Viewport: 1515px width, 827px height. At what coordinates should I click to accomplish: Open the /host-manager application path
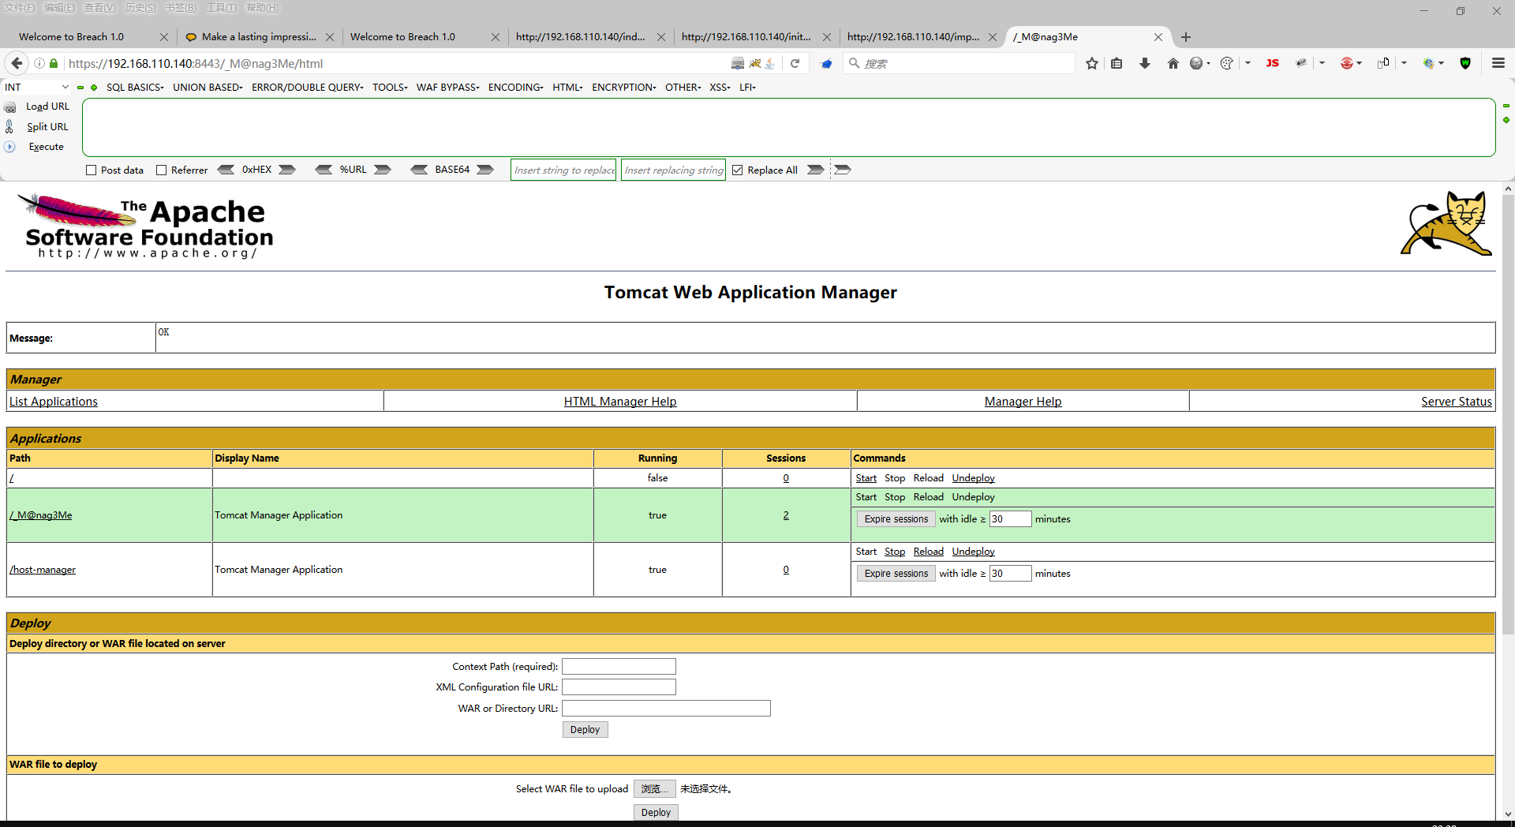tap(43, 570)
